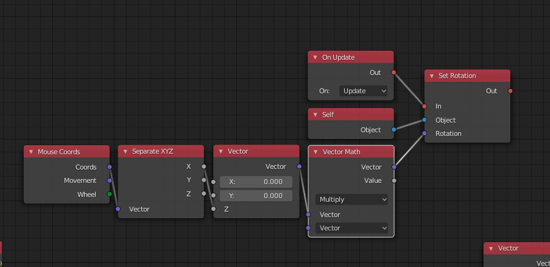
Task: Select the Separate XYZ node header
Action: [x=161, y=152]
